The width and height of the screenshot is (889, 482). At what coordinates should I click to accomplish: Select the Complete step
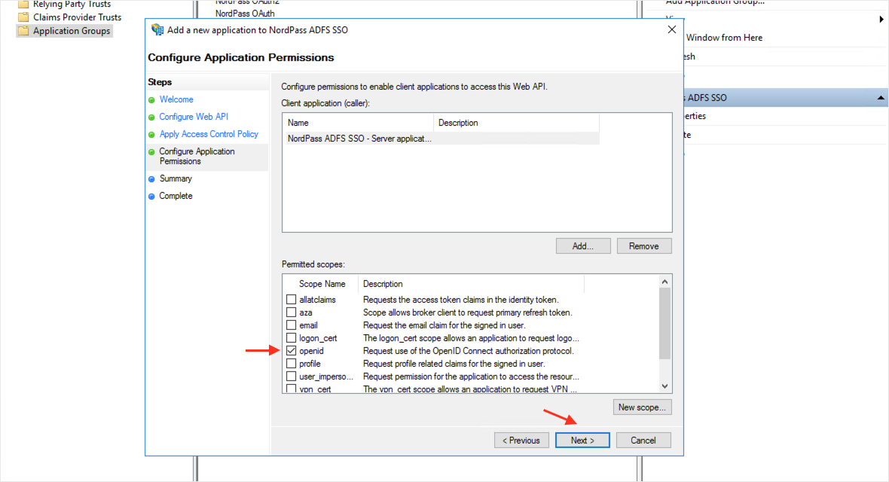(176, 196)
